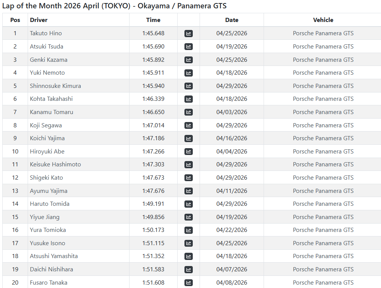This screenshot has width=381, height=288.
Task: Open lap chart icon for Yusuke Isono
Action: (189, 244)
